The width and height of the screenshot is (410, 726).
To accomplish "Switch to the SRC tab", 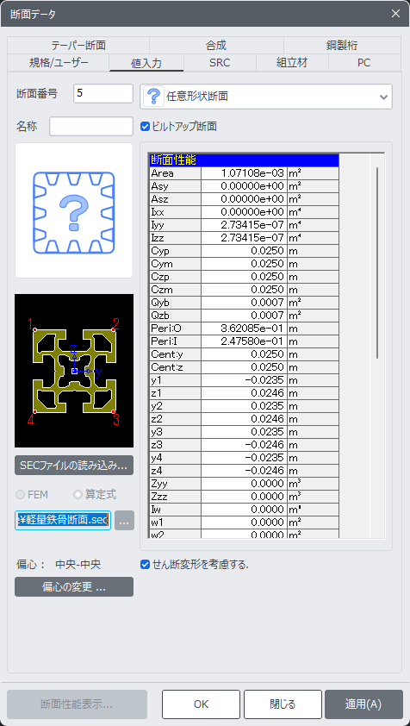I will [220, 62].
